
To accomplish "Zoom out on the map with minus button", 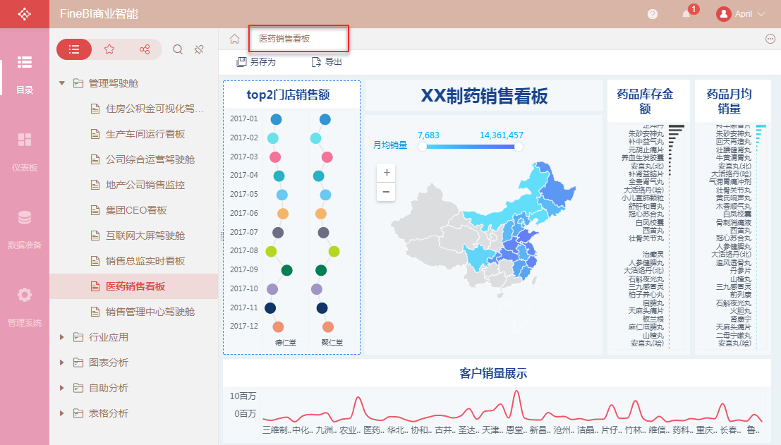I will [386, 192].
